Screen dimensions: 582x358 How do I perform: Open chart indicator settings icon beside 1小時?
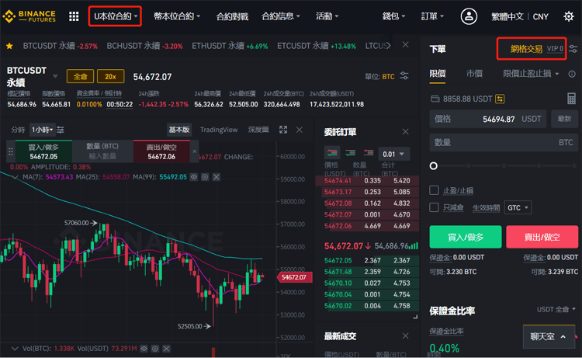click(61, 130)
